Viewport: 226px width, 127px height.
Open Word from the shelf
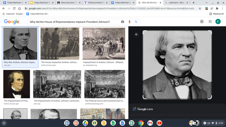67,123
